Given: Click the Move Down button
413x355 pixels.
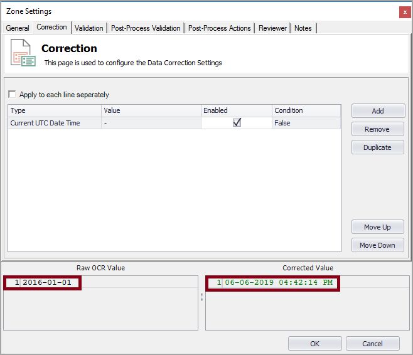Looking at the screenshot, I should tap(378, 245).
